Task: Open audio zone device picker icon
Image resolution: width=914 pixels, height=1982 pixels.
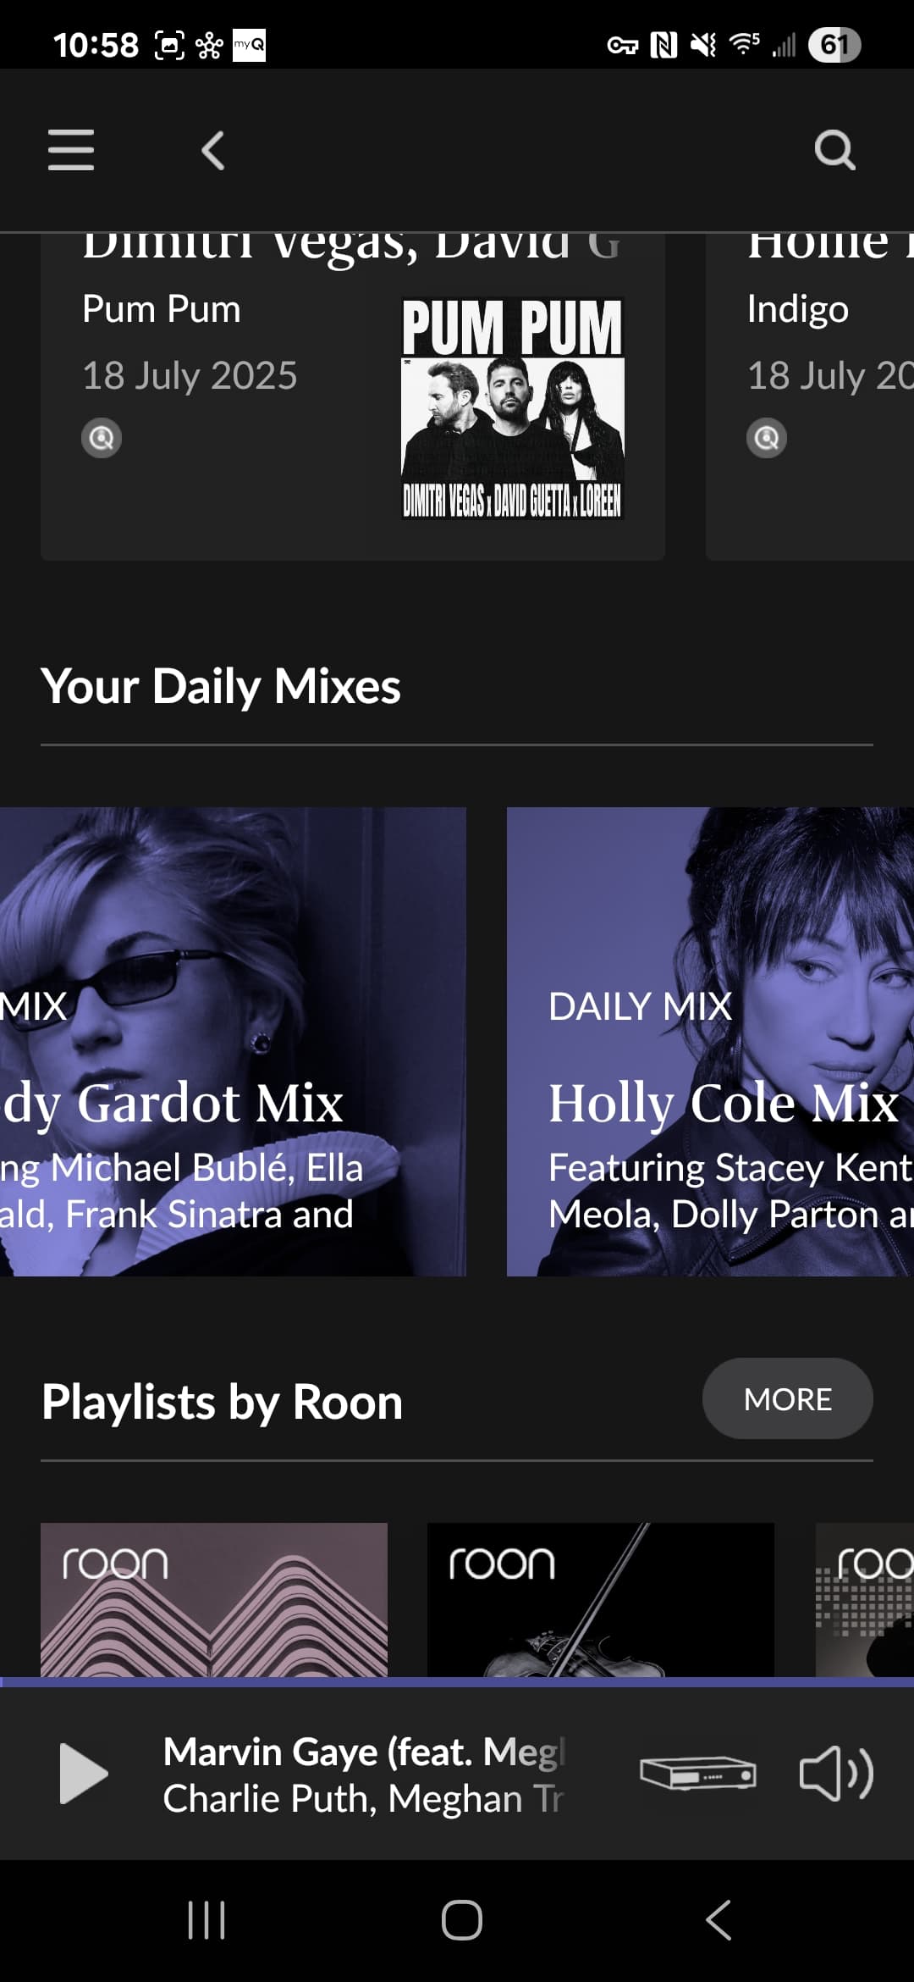Action: (697, 1773)
